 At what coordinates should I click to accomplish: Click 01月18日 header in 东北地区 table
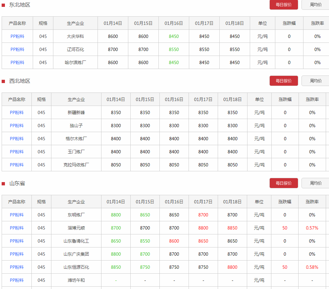[235, 23]
